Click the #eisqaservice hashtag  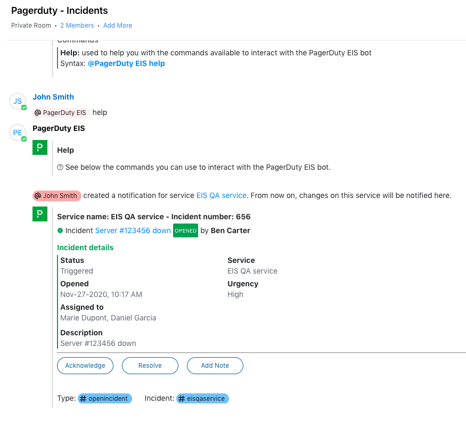click(x=202, y=399)
